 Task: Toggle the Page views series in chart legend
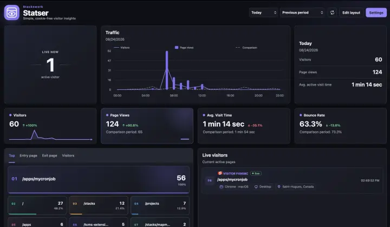point(184,48)
